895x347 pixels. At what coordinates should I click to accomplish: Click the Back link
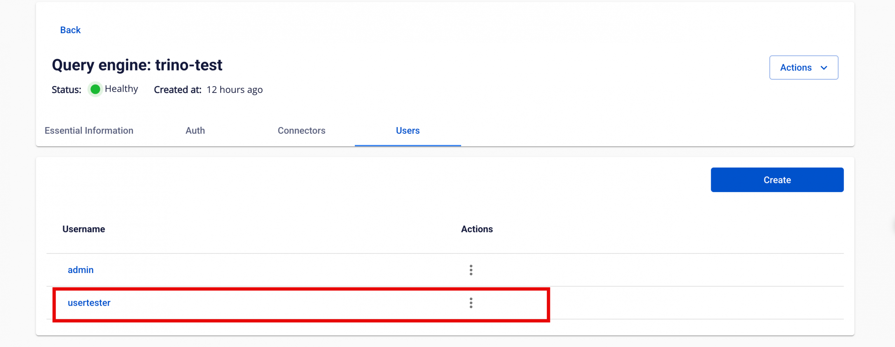pyautogui.click(x=70, y=30)
